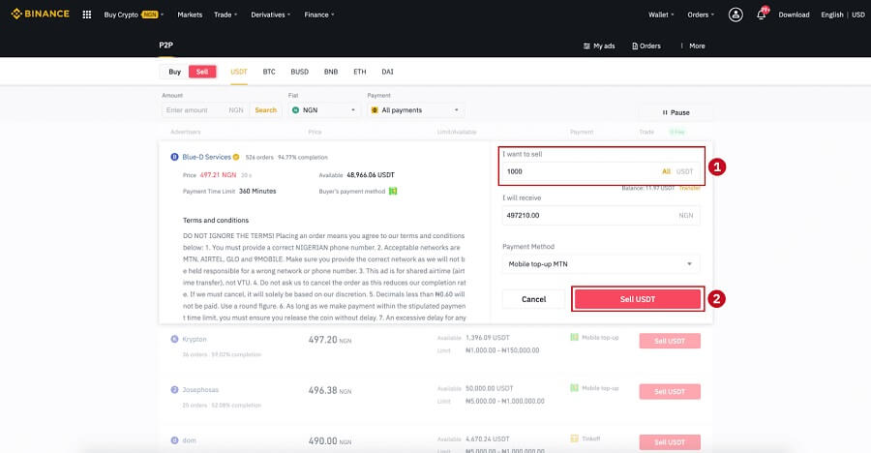Click the Blue-D Services verified badge
The height and width of the screenshot is (453, 871).
pyautogui.click(x=236, y=158)
